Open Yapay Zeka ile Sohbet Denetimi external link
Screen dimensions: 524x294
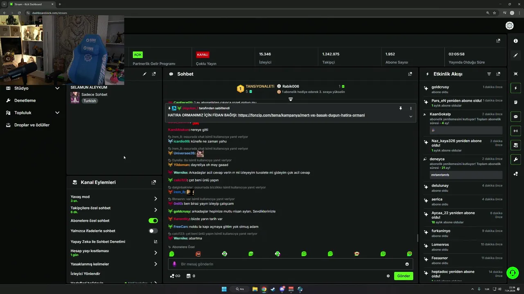(156, 242)
